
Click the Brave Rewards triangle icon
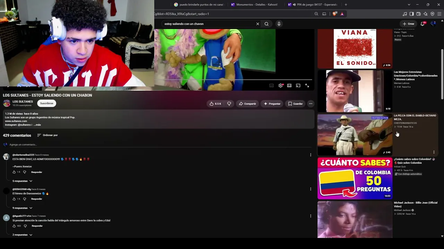(x=342, y=14)
